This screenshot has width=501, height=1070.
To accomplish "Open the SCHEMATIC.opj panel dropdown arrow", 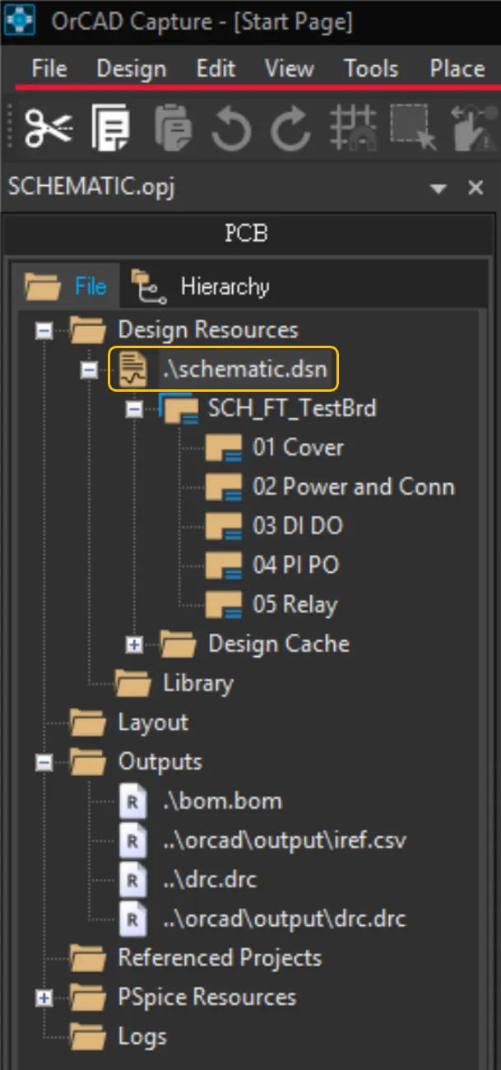I will (438, 188).
